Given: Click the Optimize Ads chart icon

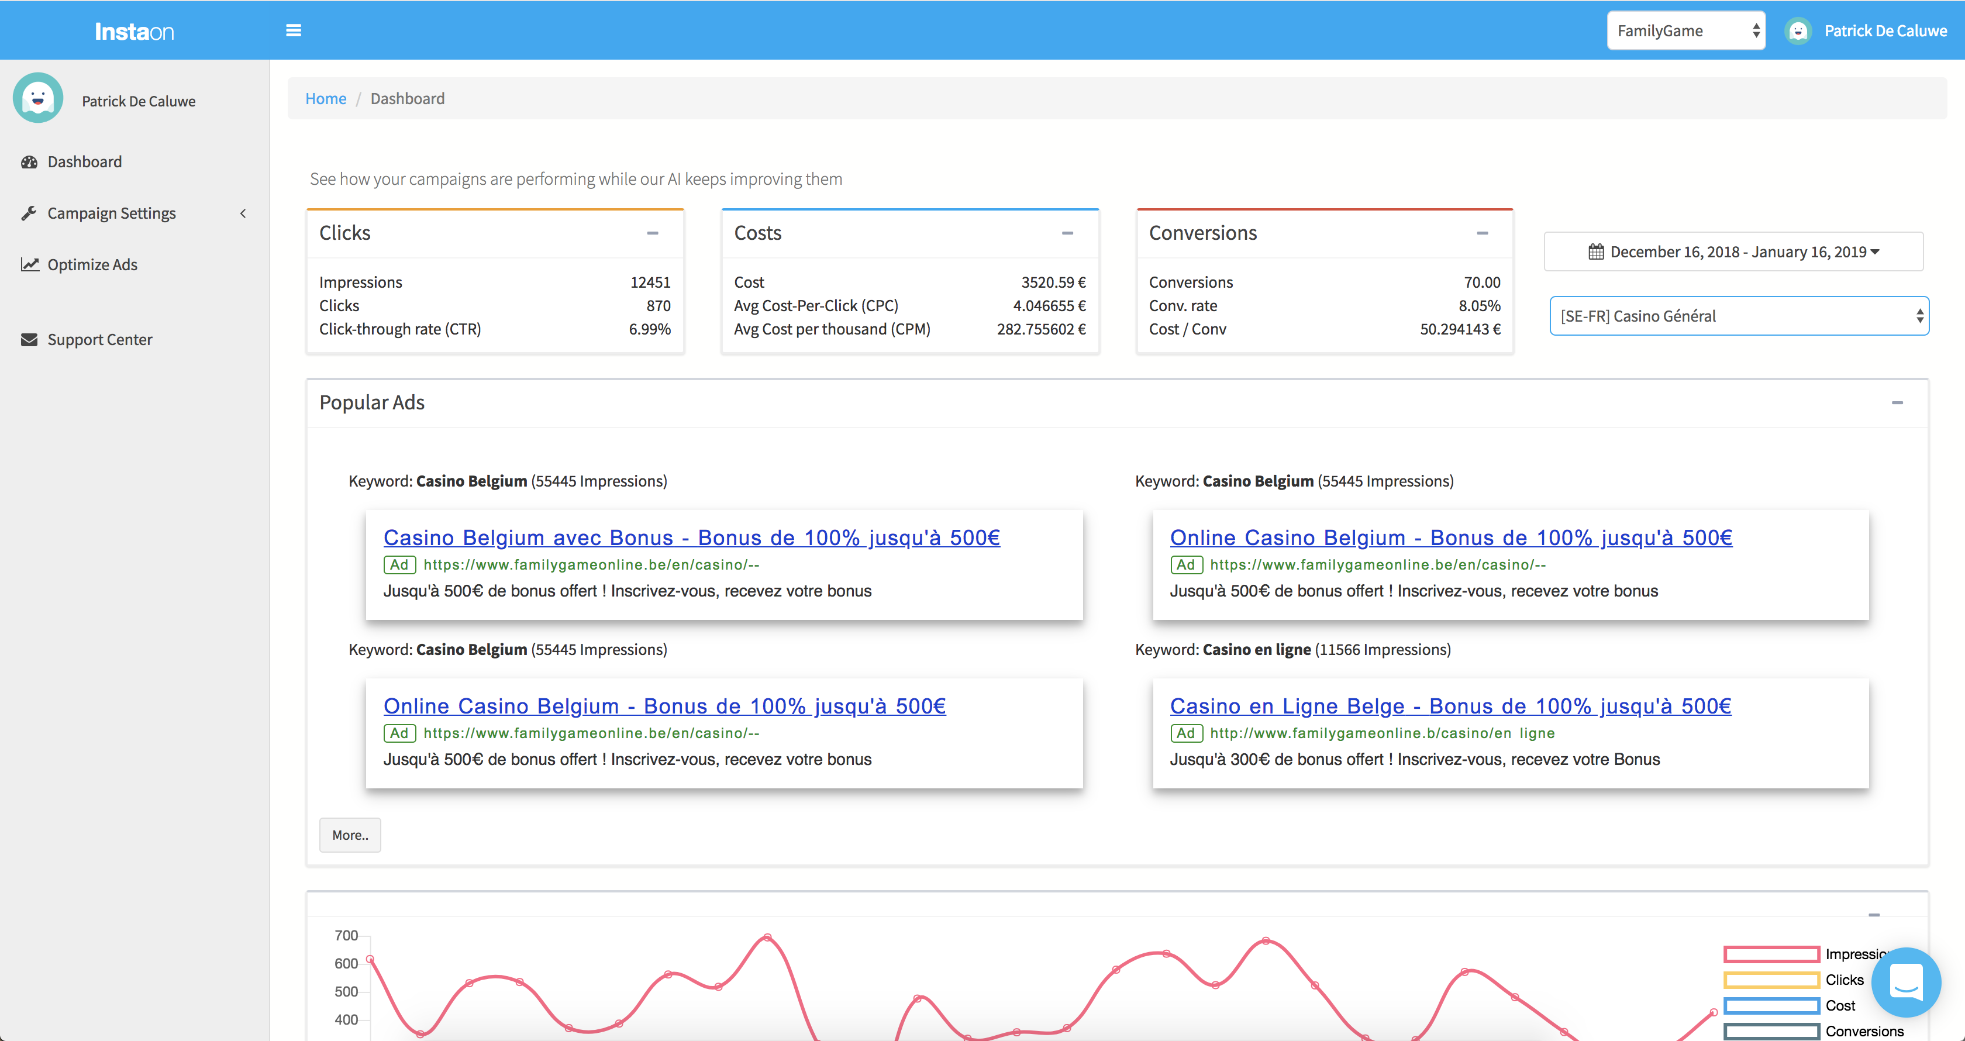Looking at the screenshot, I should 29,264.
